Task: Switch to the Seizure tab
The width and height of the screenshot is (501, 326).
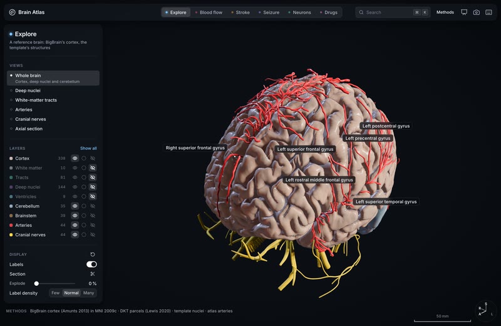Action: coord(269,13)
